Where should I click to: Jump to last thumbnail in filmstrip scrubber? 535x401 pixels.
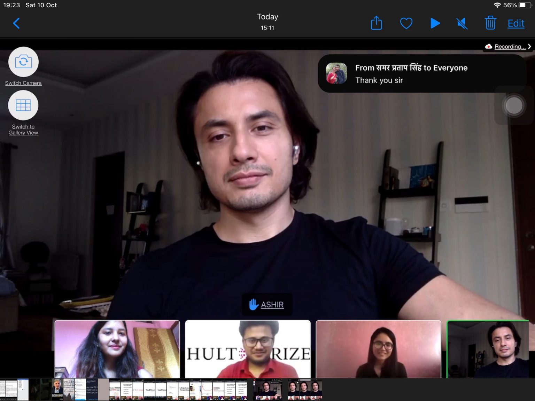pyautogui.click(x=316, y=389)
